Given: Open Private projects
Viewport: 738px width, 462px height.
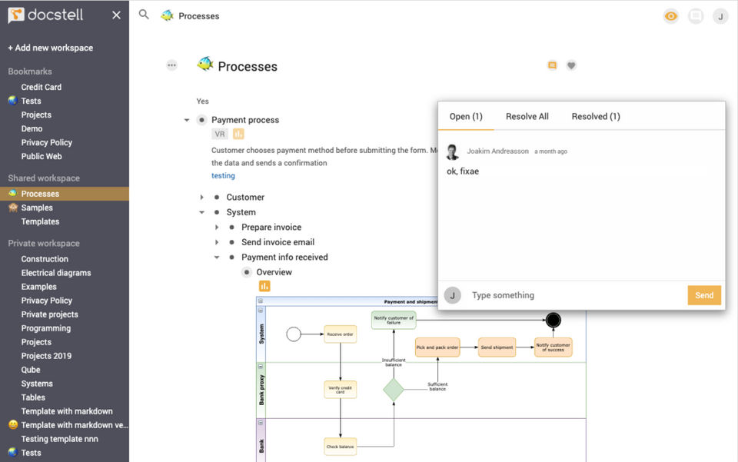Looking at the screenshot, I should point(49,314).
